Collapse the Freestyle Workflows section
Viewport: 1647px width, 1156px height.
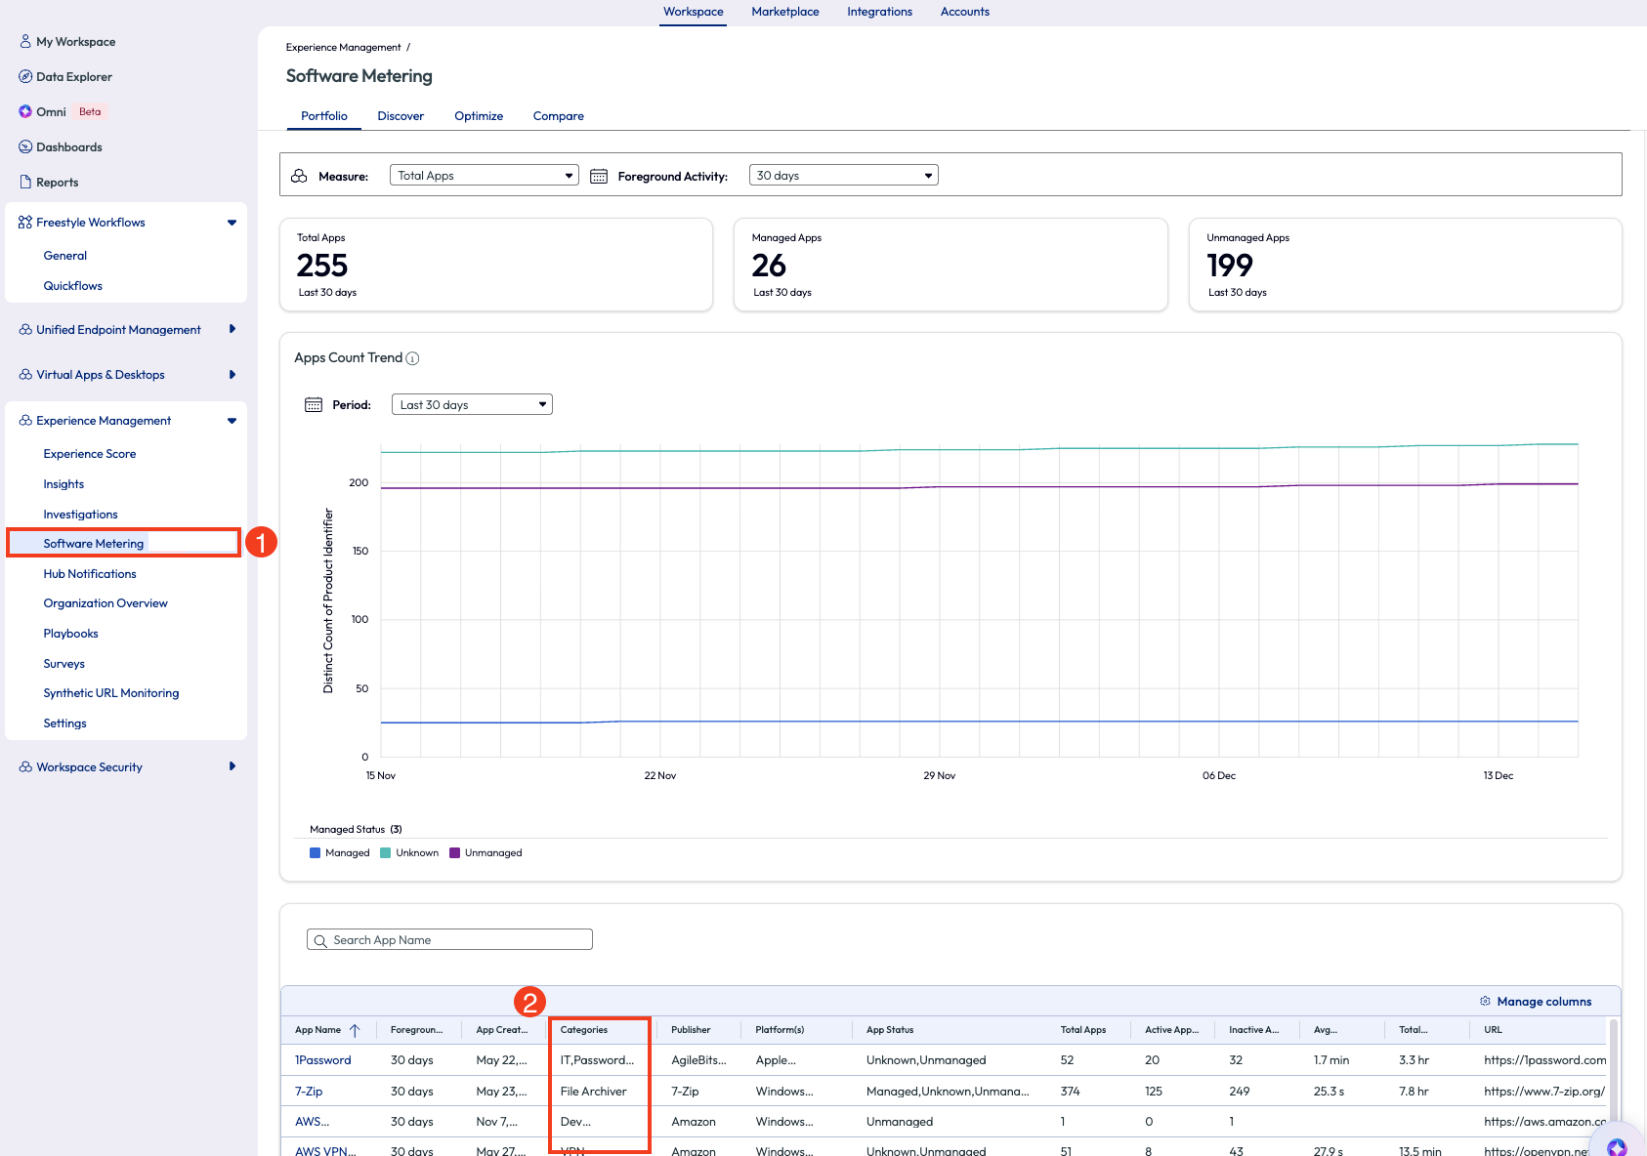pos(232,223)
